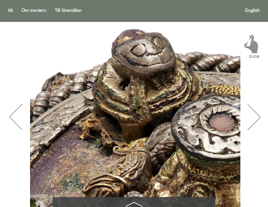Click the green header bar's empty area
Image resolution: width=268 pixels, height=207 pixels.
(160, 10)
